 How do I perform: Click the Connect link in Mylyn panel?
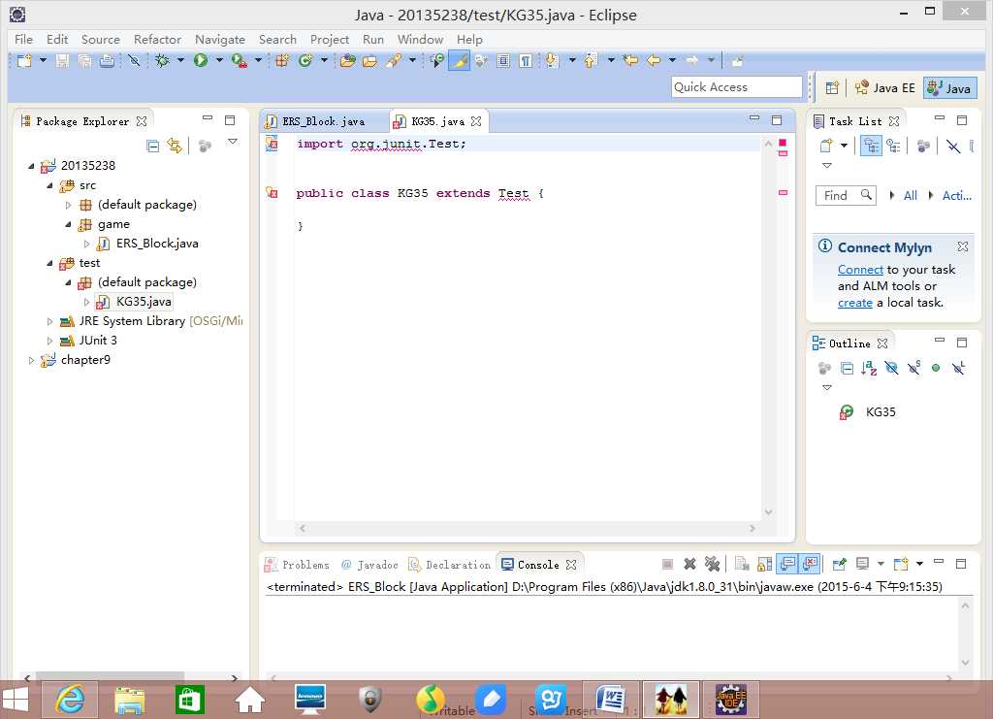click(860, 269)
